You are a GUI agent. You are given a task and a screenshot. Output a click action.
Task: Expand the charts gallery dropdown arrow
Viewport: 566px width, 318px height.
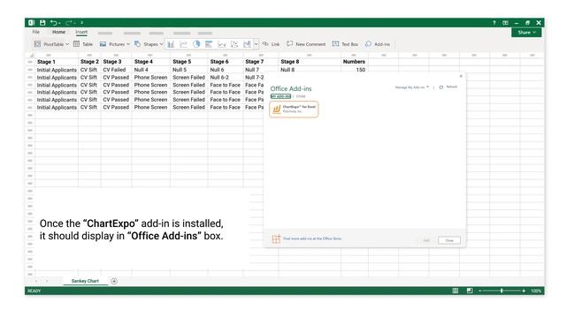tap(256, 44)
